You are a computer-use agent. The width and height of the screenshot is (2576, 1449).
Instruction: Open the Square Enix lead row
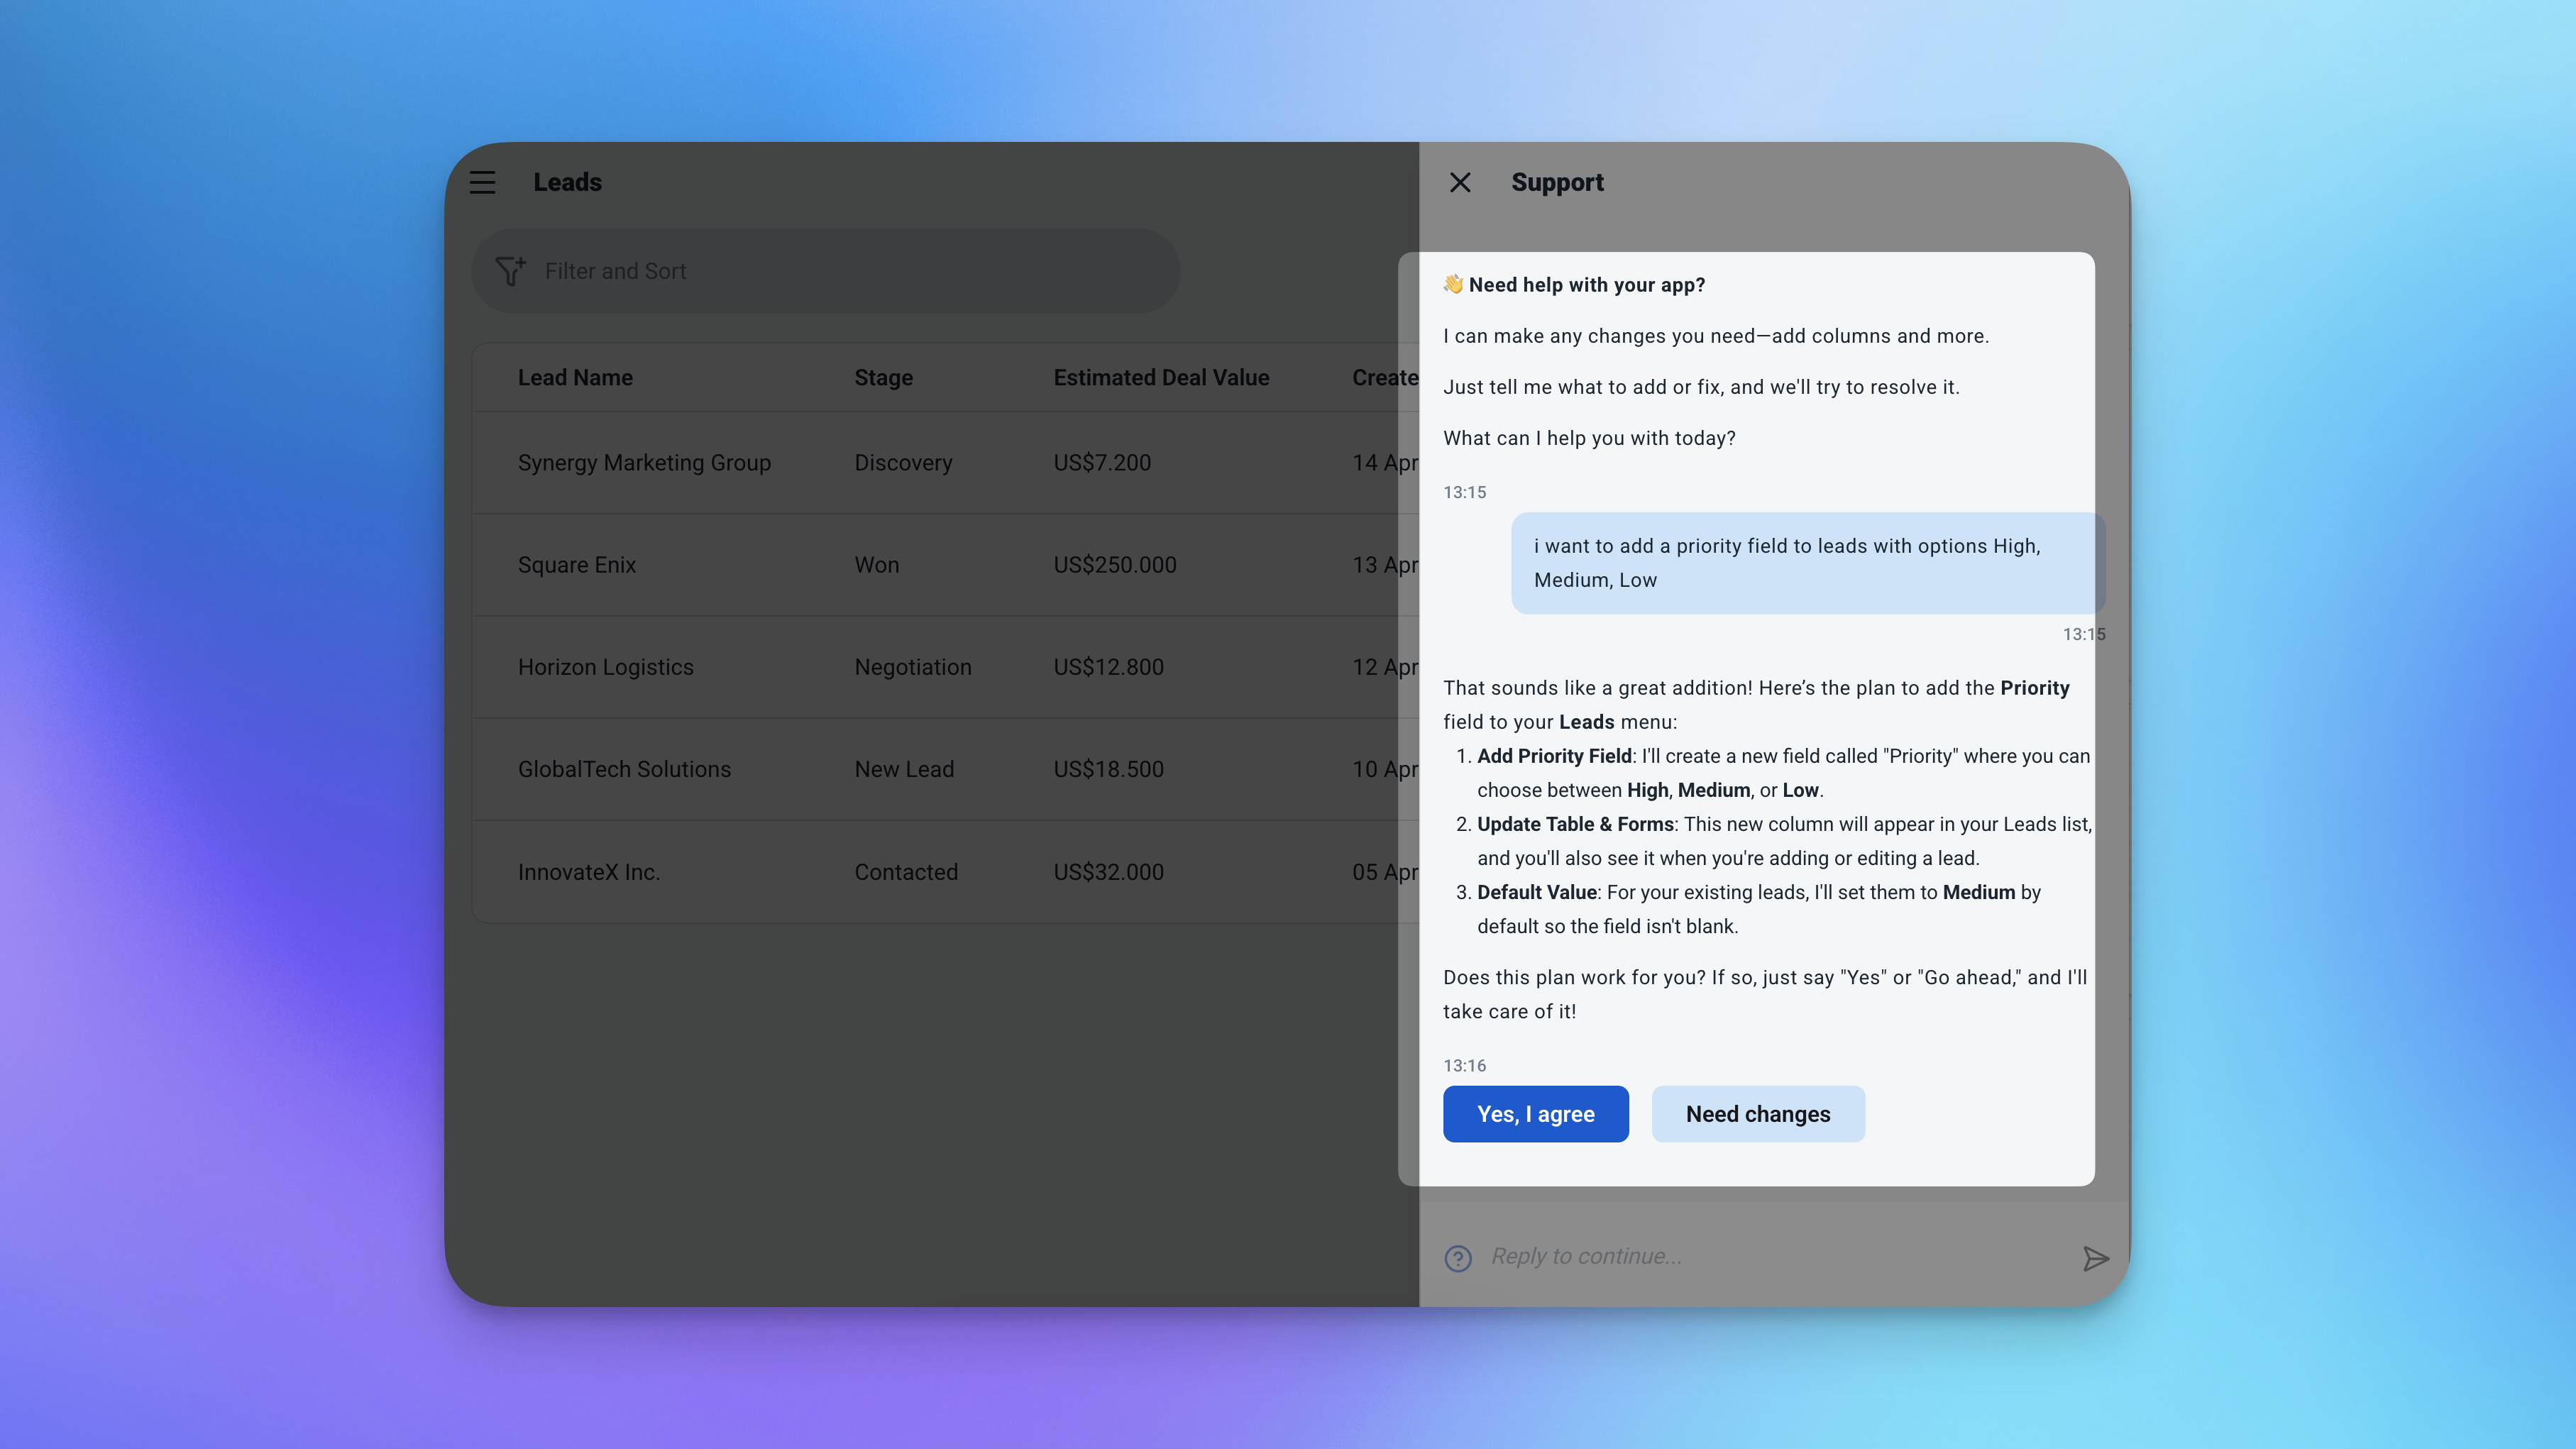(x=577, y=565)
